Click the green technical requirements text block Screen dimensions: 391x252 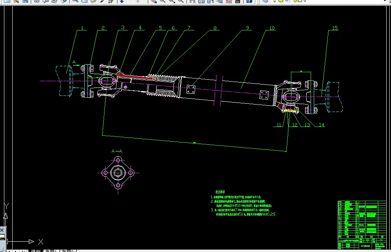(x=243, y=203)
